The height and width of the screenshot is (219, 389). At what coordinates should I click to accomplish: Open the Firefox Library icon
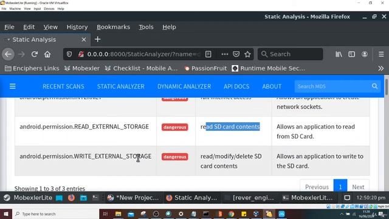(x=339, y=54)
